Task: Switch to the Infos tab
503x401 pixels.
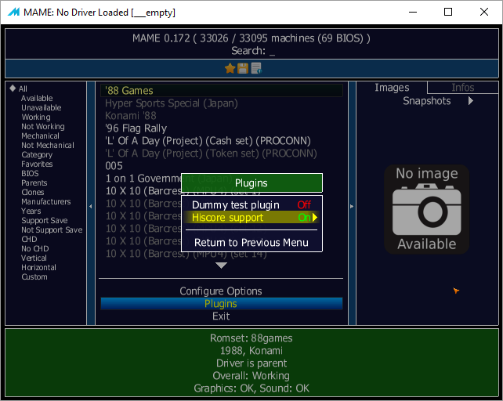Action: point(462,87)
